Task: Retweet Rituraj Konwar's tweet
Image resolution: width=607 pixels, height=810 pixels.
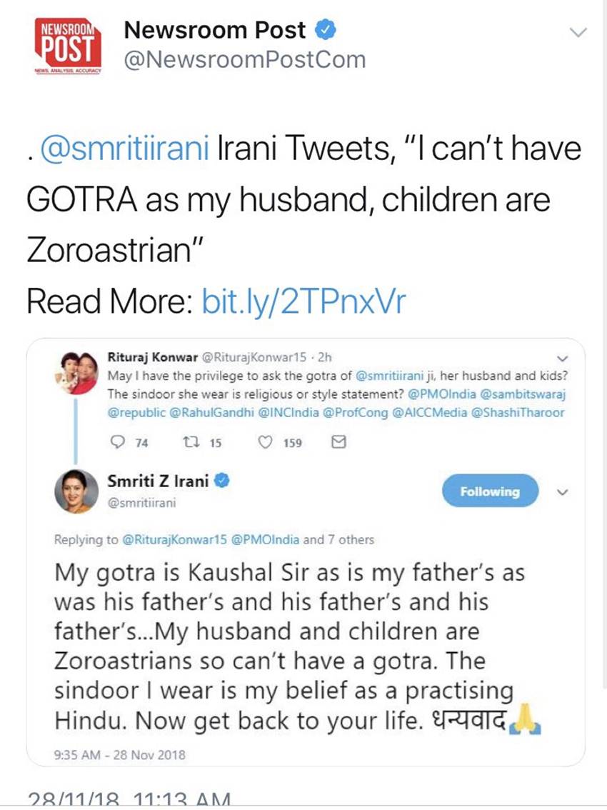Action: pos(189,443)
